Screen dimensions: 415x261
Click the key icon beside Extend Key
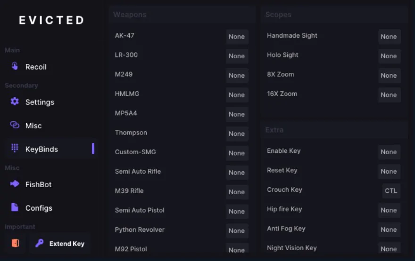point(40,243)
